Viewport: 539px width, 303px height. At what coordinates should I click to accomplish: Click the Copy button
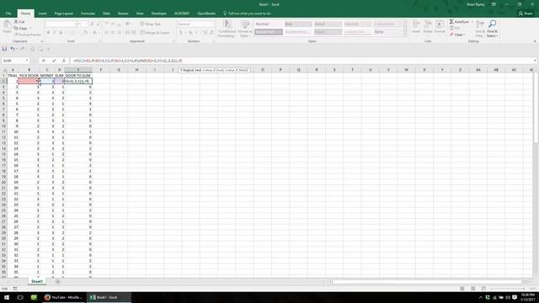tap(21, 28)
